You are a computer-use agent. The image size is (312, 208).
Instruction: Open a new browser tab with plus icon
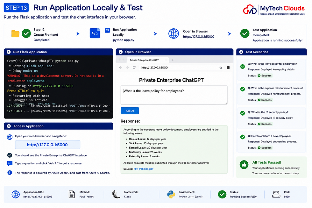point(173,60)
